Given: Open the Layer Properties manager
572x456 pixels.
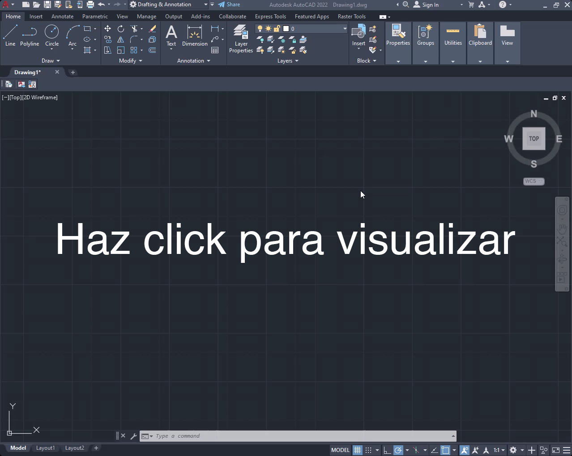Looking at the screenshot, I should [x=241, y=39].
